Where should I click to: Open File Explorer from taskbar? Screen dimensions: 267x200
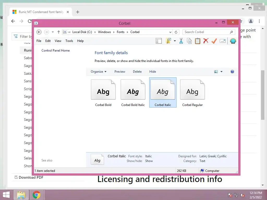pos(21,195)
